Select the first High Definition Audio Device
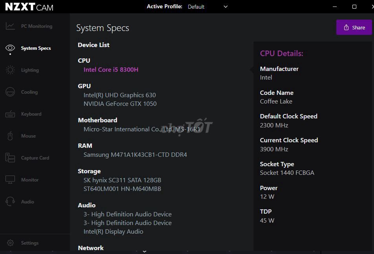Viewport: 374px width, 254px height. (128, 214)
